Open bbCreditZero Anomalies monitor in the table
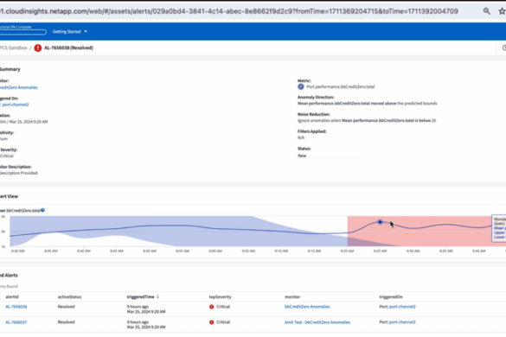The height and width of the screenshot is (337, 506). click(307, 307)
